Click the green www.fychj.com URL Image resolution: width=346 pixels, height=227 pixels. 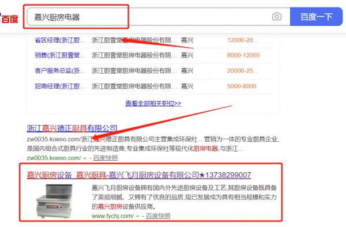pos(112,216)
